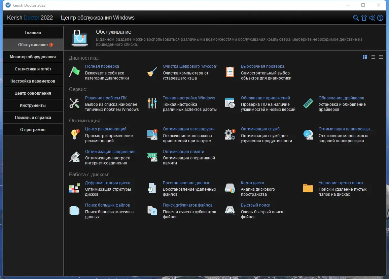Click the gears icon for services optimization
Screen dimensions: 389x279
[230, 134]
